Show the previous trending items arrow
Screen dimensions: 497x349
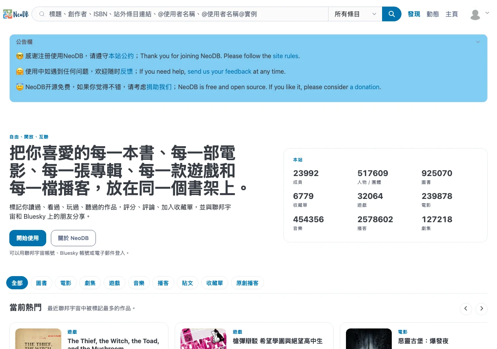tap(466, 309)
